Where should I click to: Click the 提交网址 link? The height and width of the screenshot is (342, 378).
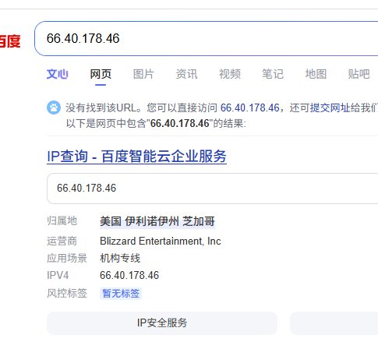click(330, 108)
